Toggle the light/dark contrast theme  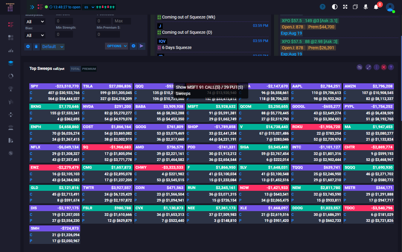(x=335, y=7)
